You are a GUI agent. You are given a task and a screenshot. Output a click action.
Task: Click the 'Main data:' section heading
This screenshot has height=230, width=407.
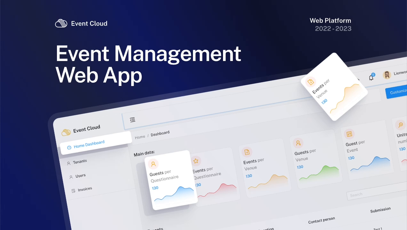[x=144, y=153]
